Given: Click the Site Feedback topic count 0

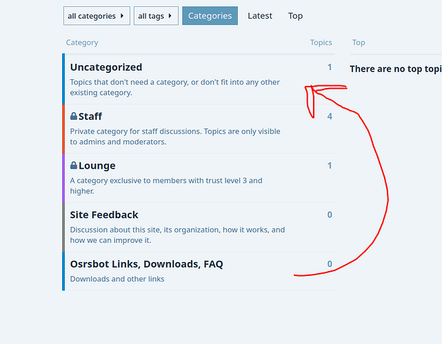Looking at the screenshot, I should click(x=330, y=215).
